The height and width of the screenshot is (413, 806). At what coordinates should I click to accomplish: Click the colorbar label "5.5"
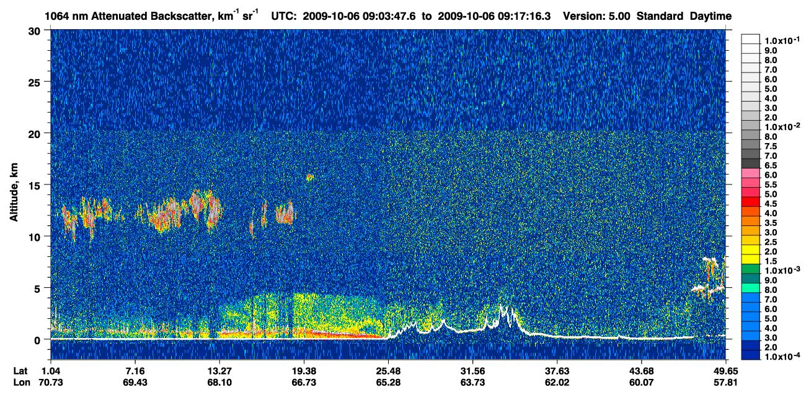(771, 185)
